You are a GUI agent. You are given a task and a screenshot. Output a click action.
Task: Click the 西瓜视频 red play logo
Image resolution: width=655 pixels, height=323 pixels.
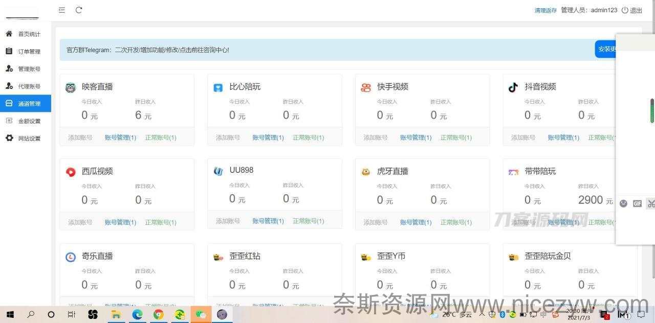(x=71, y=172)
